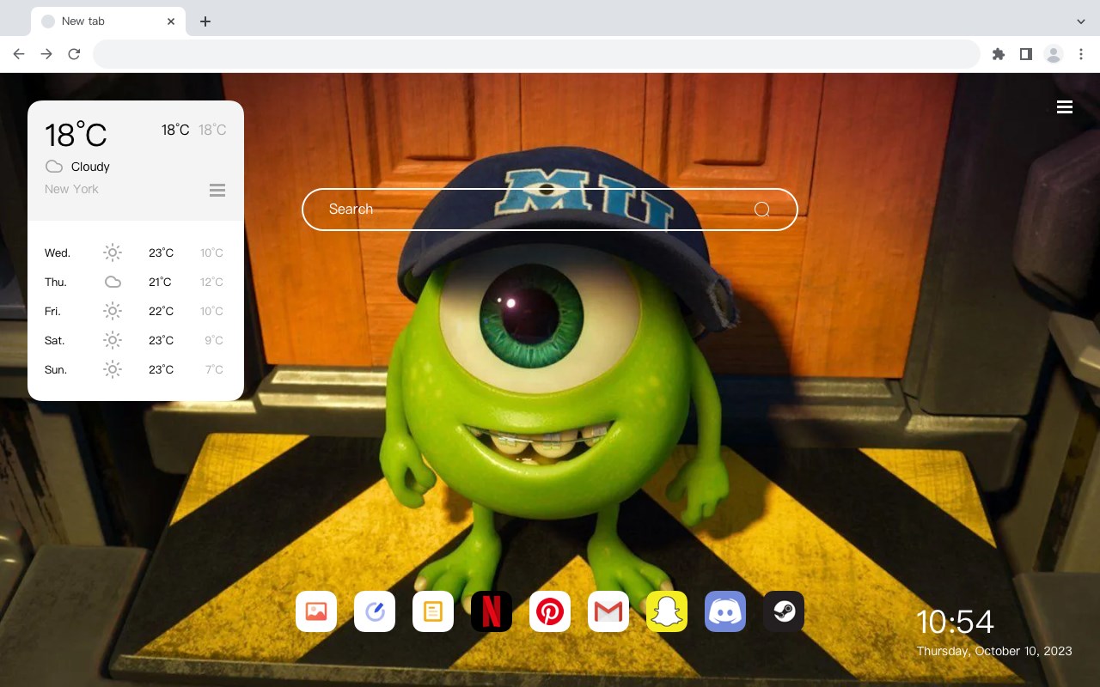Reload the current page

click(74, 54)
